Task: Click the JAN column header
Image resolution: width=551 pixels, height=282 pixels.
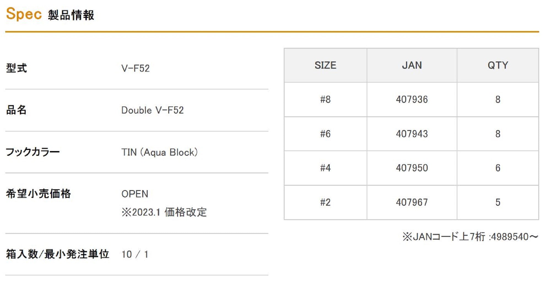Action: 412,65
